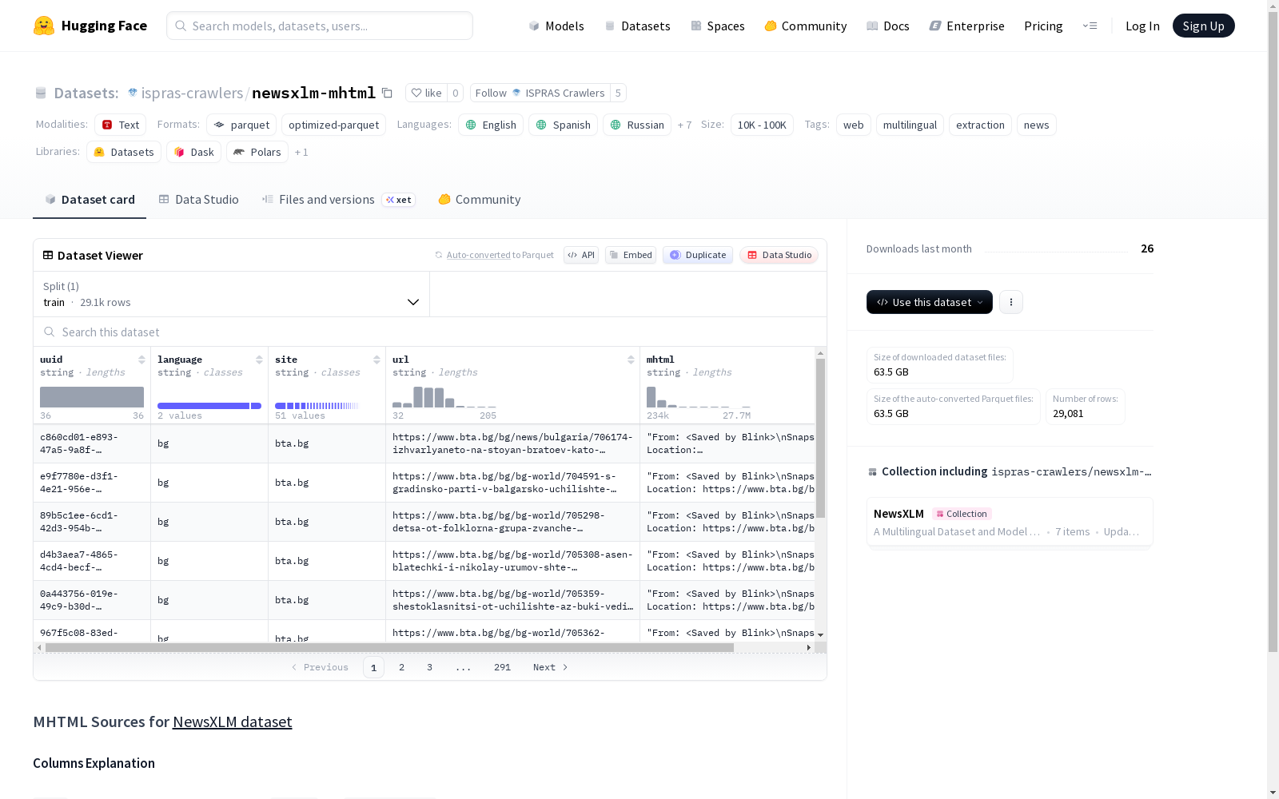
Task: Open Community in top navigation
Action: pyautogui.click(x=806, y=26)
